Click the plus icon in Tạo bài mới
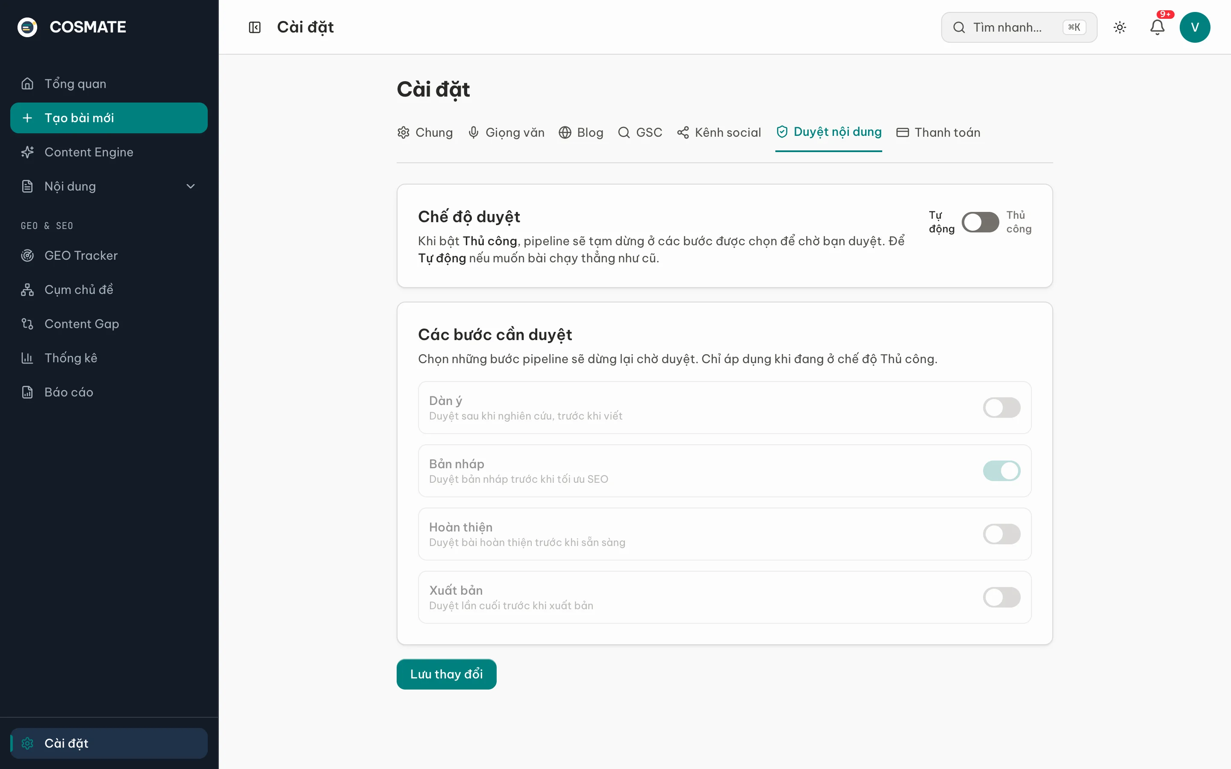The image size is (1231, 769). (27, 118)
